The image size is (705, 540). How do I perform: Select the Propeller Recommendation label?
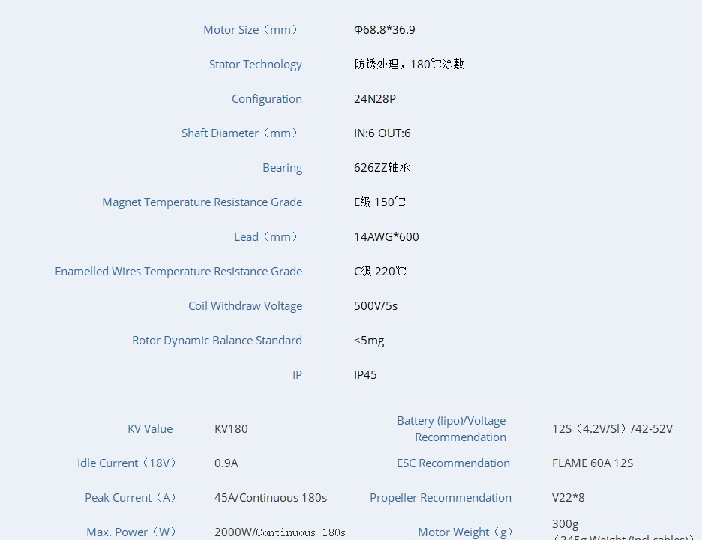[440, 498]
